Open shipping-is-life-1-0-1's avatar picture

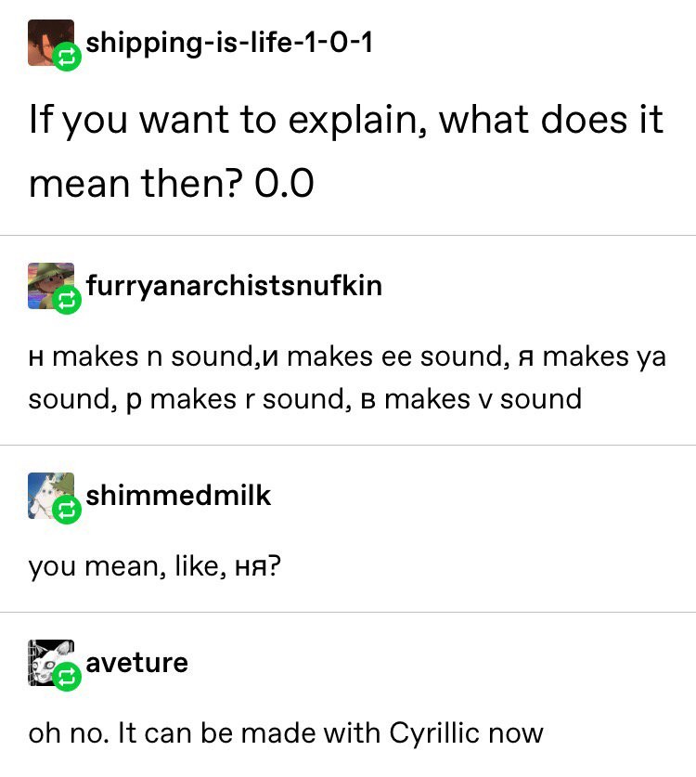click(x=46, y=41)
